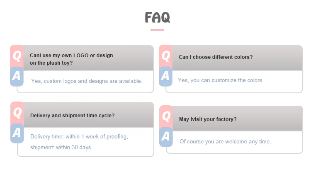Click the 'within 1 week of proofing' line
The image size is (311, 172).
coord(79,136)
